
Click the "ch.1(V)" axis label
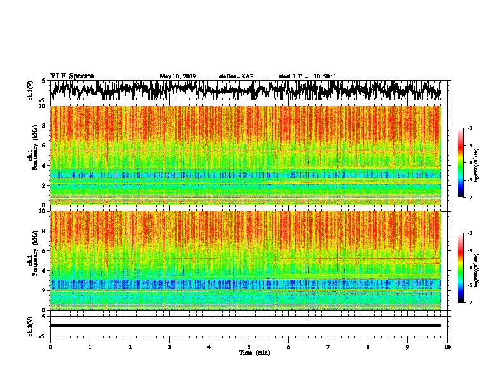tap(31, 90)
